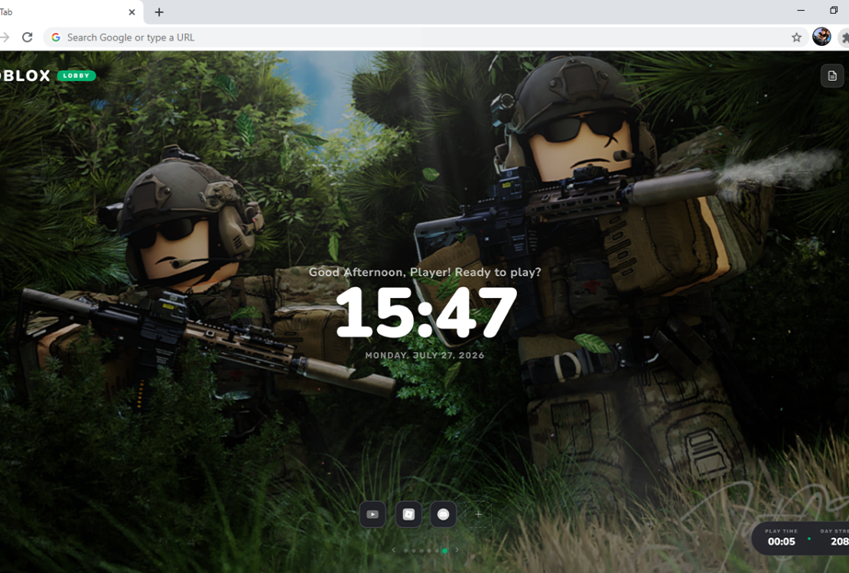Restore down the Chrome window
The height and width of the screenshot is (573, 849).
834,10
